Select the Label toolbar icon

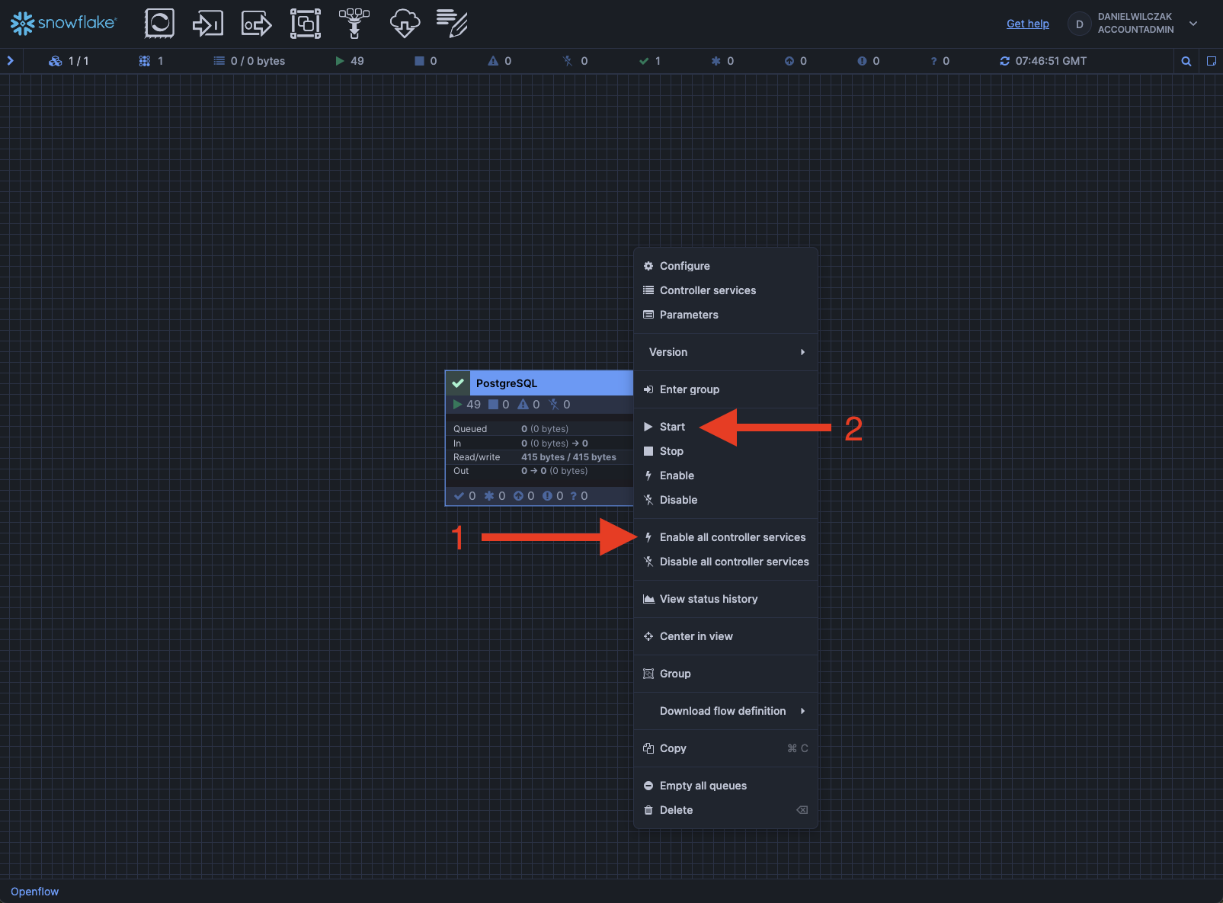[x=452, y=24]
